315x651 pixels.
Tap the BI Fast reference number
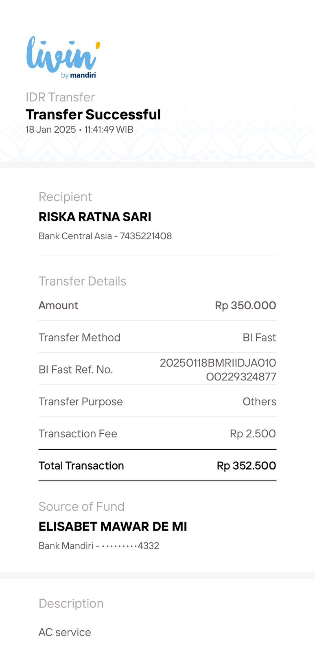click(x=218, y=369)
